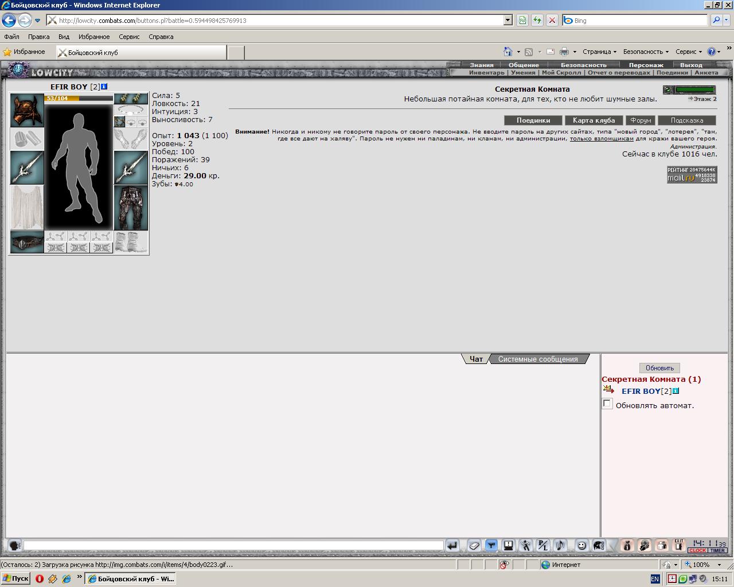Click the Карта клуба button

pos(594,120)
